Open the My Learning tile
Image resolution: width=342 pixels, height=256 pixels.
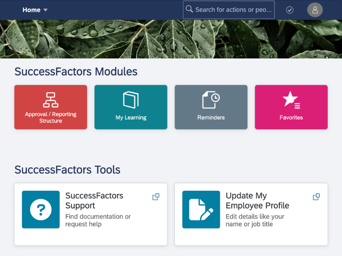tap(131, 107)
